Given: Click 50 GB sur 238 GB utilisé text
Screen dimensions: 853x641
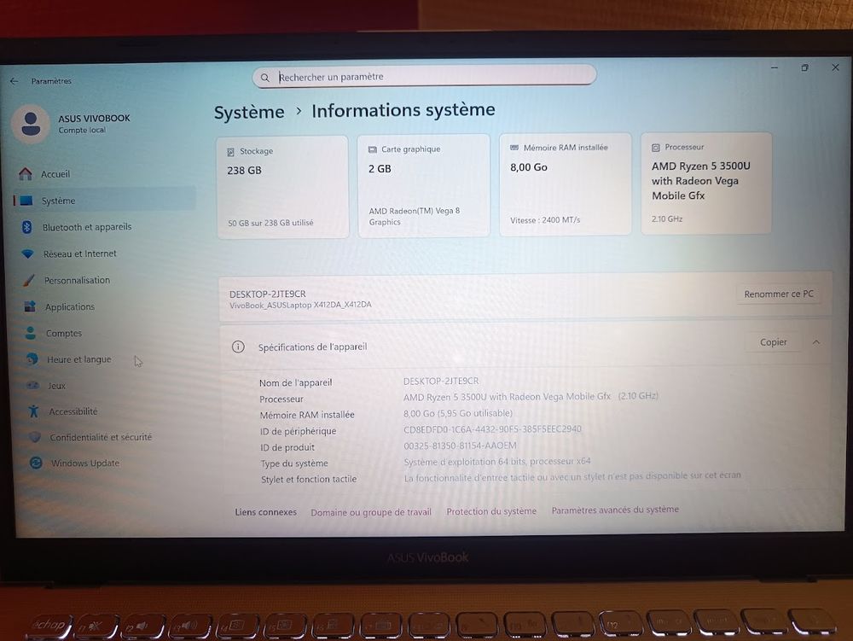Looking at the screenshot, I should [x=270, y=223].
